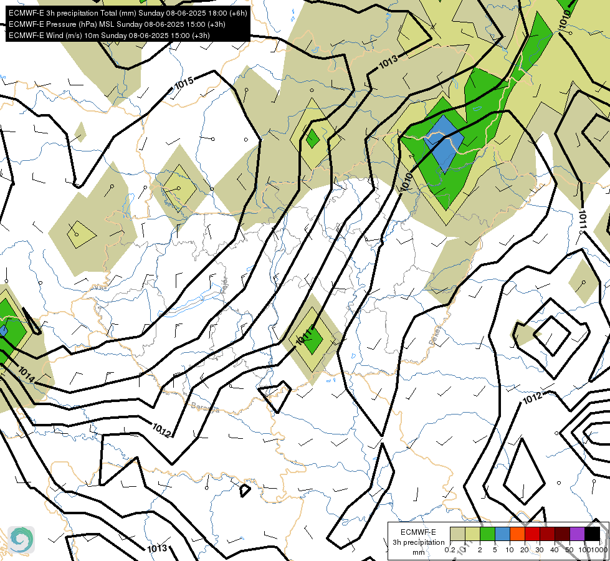Select the pale yellow 1–2 mm legend swatch

click(x=472, y=534)
